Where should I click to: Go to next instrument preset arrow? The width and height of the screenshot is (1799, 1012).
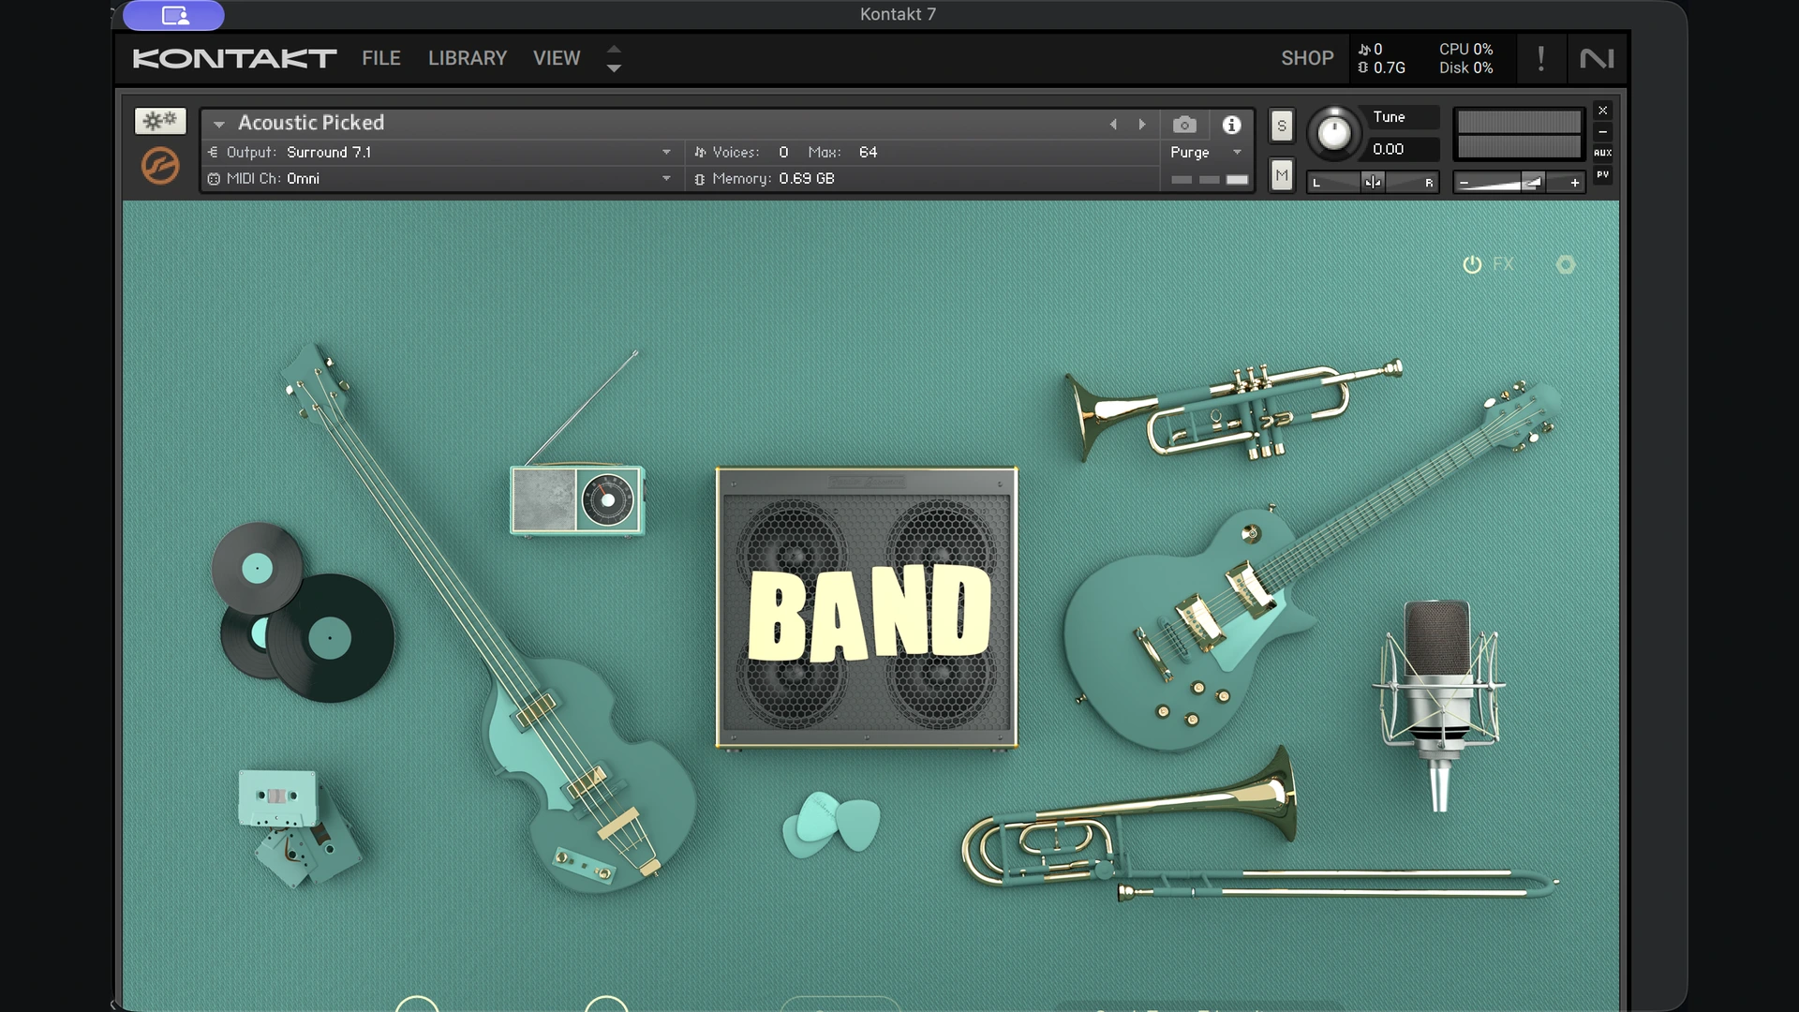click(1142, 124)
